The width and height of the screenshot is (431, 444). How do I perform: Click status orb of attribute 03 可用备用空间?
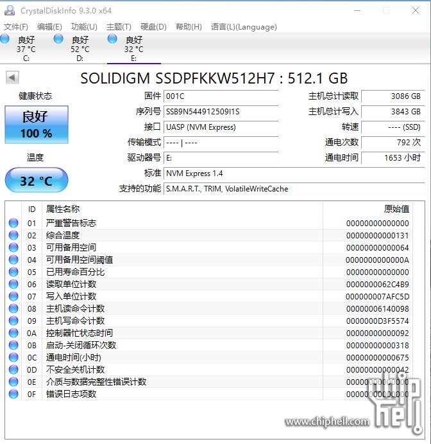[13, 247]
